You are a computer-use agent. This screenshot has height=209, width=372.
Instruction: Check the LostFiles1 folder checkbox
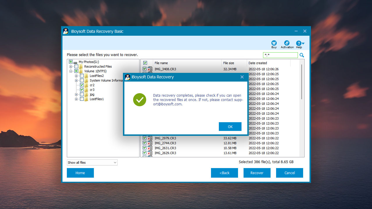pyautogui.click(x=82, y=99)
